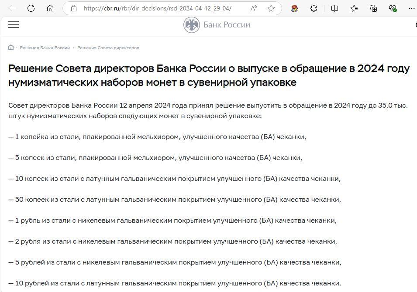417x292 pixels.
Task: Add page to favorites star icon
Action: [271, 8]
